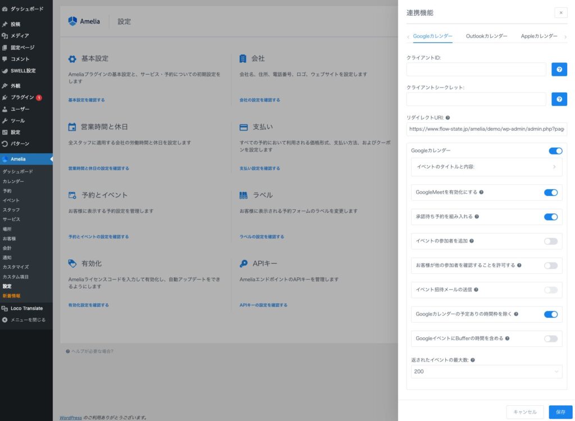Enable the イベントの参加者を追加 toggle
Image resolution: width=575 pixels, height=421 pixels.
550,241
